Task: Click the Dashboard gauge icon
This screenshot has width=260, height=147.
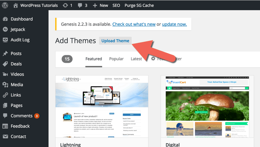Action: click(5, 19)
